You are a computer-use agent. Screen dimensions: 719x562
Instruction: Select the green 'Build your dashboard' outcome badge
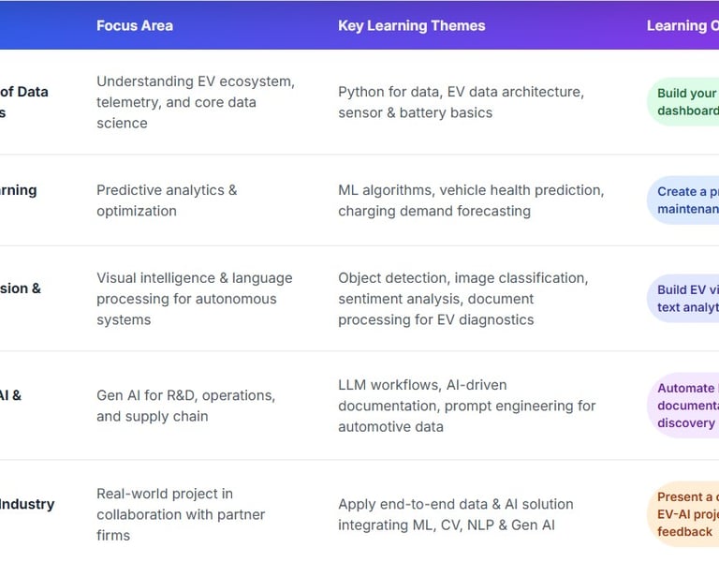click(683, 102)
